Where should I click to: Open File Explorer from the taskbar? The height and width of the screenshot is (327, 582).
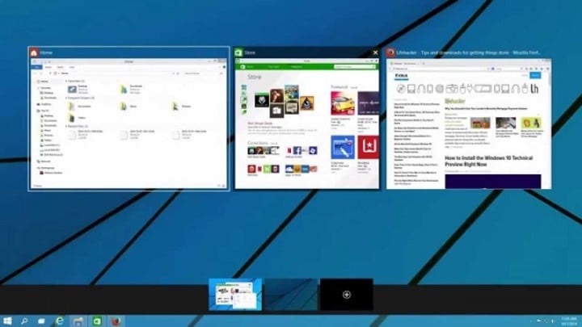click(x=78, y=321)
